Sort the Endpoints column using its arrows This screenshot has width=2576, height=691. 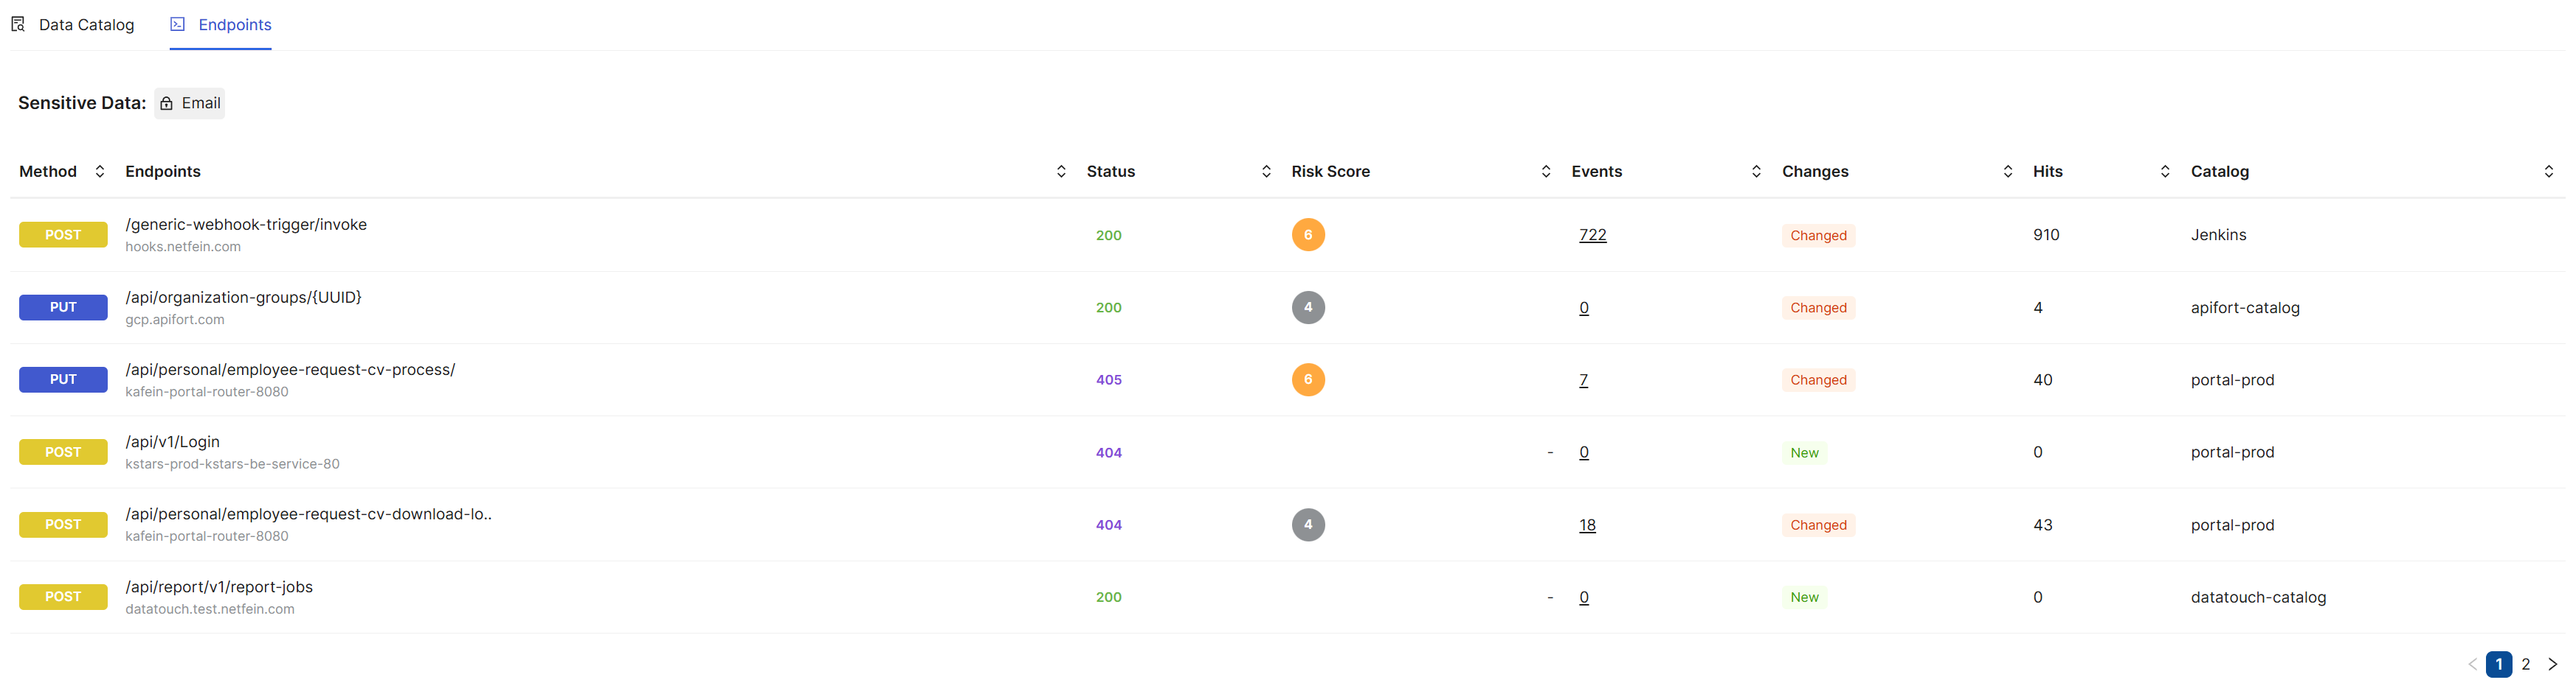(x=1061, y=172)
